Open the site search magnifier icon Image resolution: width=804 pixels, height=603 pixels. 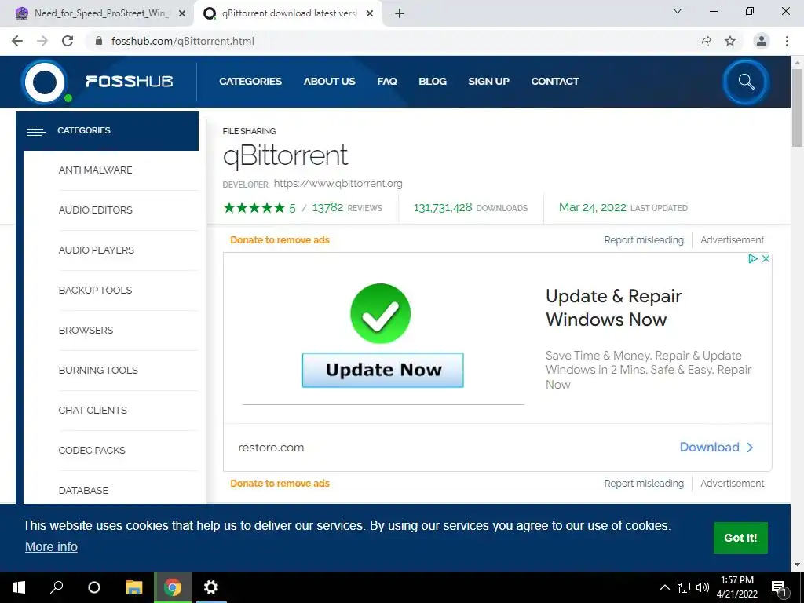coord(746,82)
